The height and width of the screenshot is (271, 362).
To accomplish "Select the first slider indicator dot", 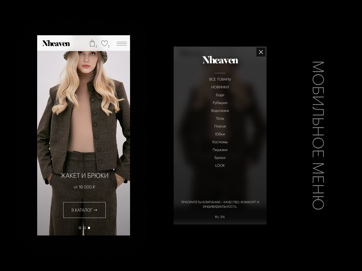I will (80, 228).
